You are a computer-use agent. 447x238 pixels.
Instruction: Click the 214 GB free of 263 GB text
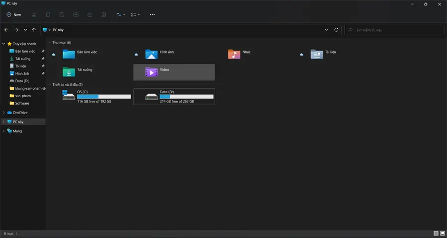tap(177, 101)
